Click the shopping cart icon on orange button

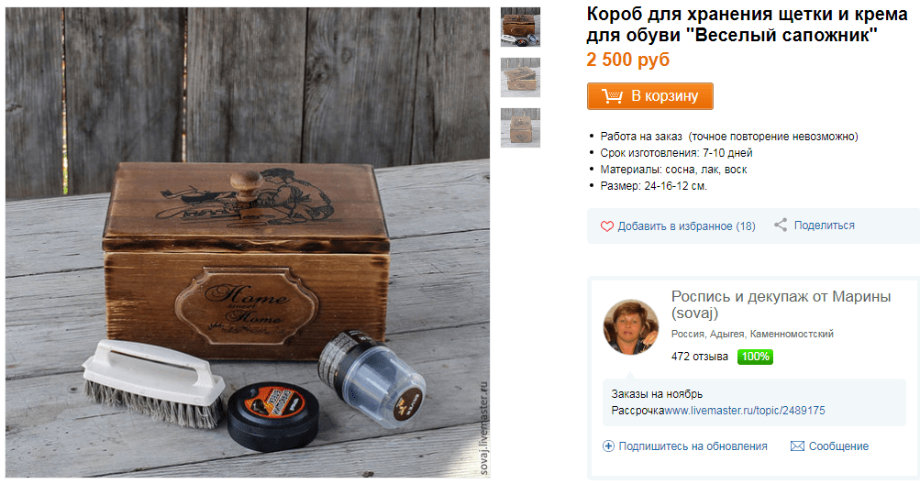click(x=612, y=96)
